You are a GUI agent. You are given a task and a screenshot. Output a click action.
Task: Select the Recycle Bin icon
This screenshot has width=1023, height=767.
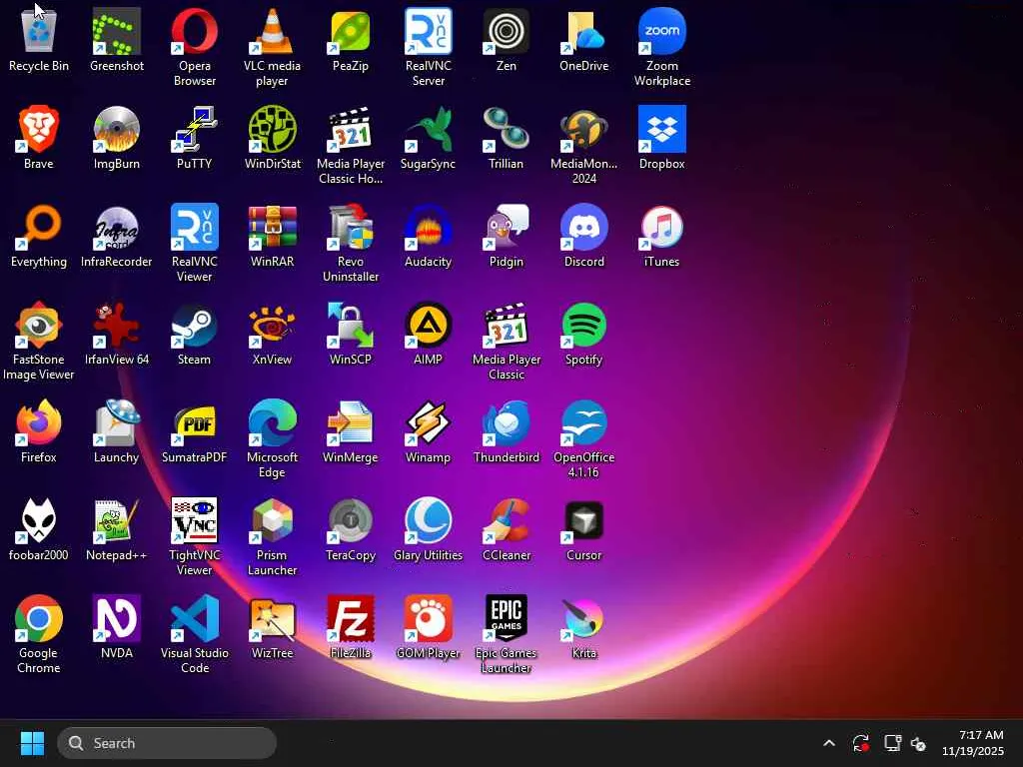click(x=39, y=33)
